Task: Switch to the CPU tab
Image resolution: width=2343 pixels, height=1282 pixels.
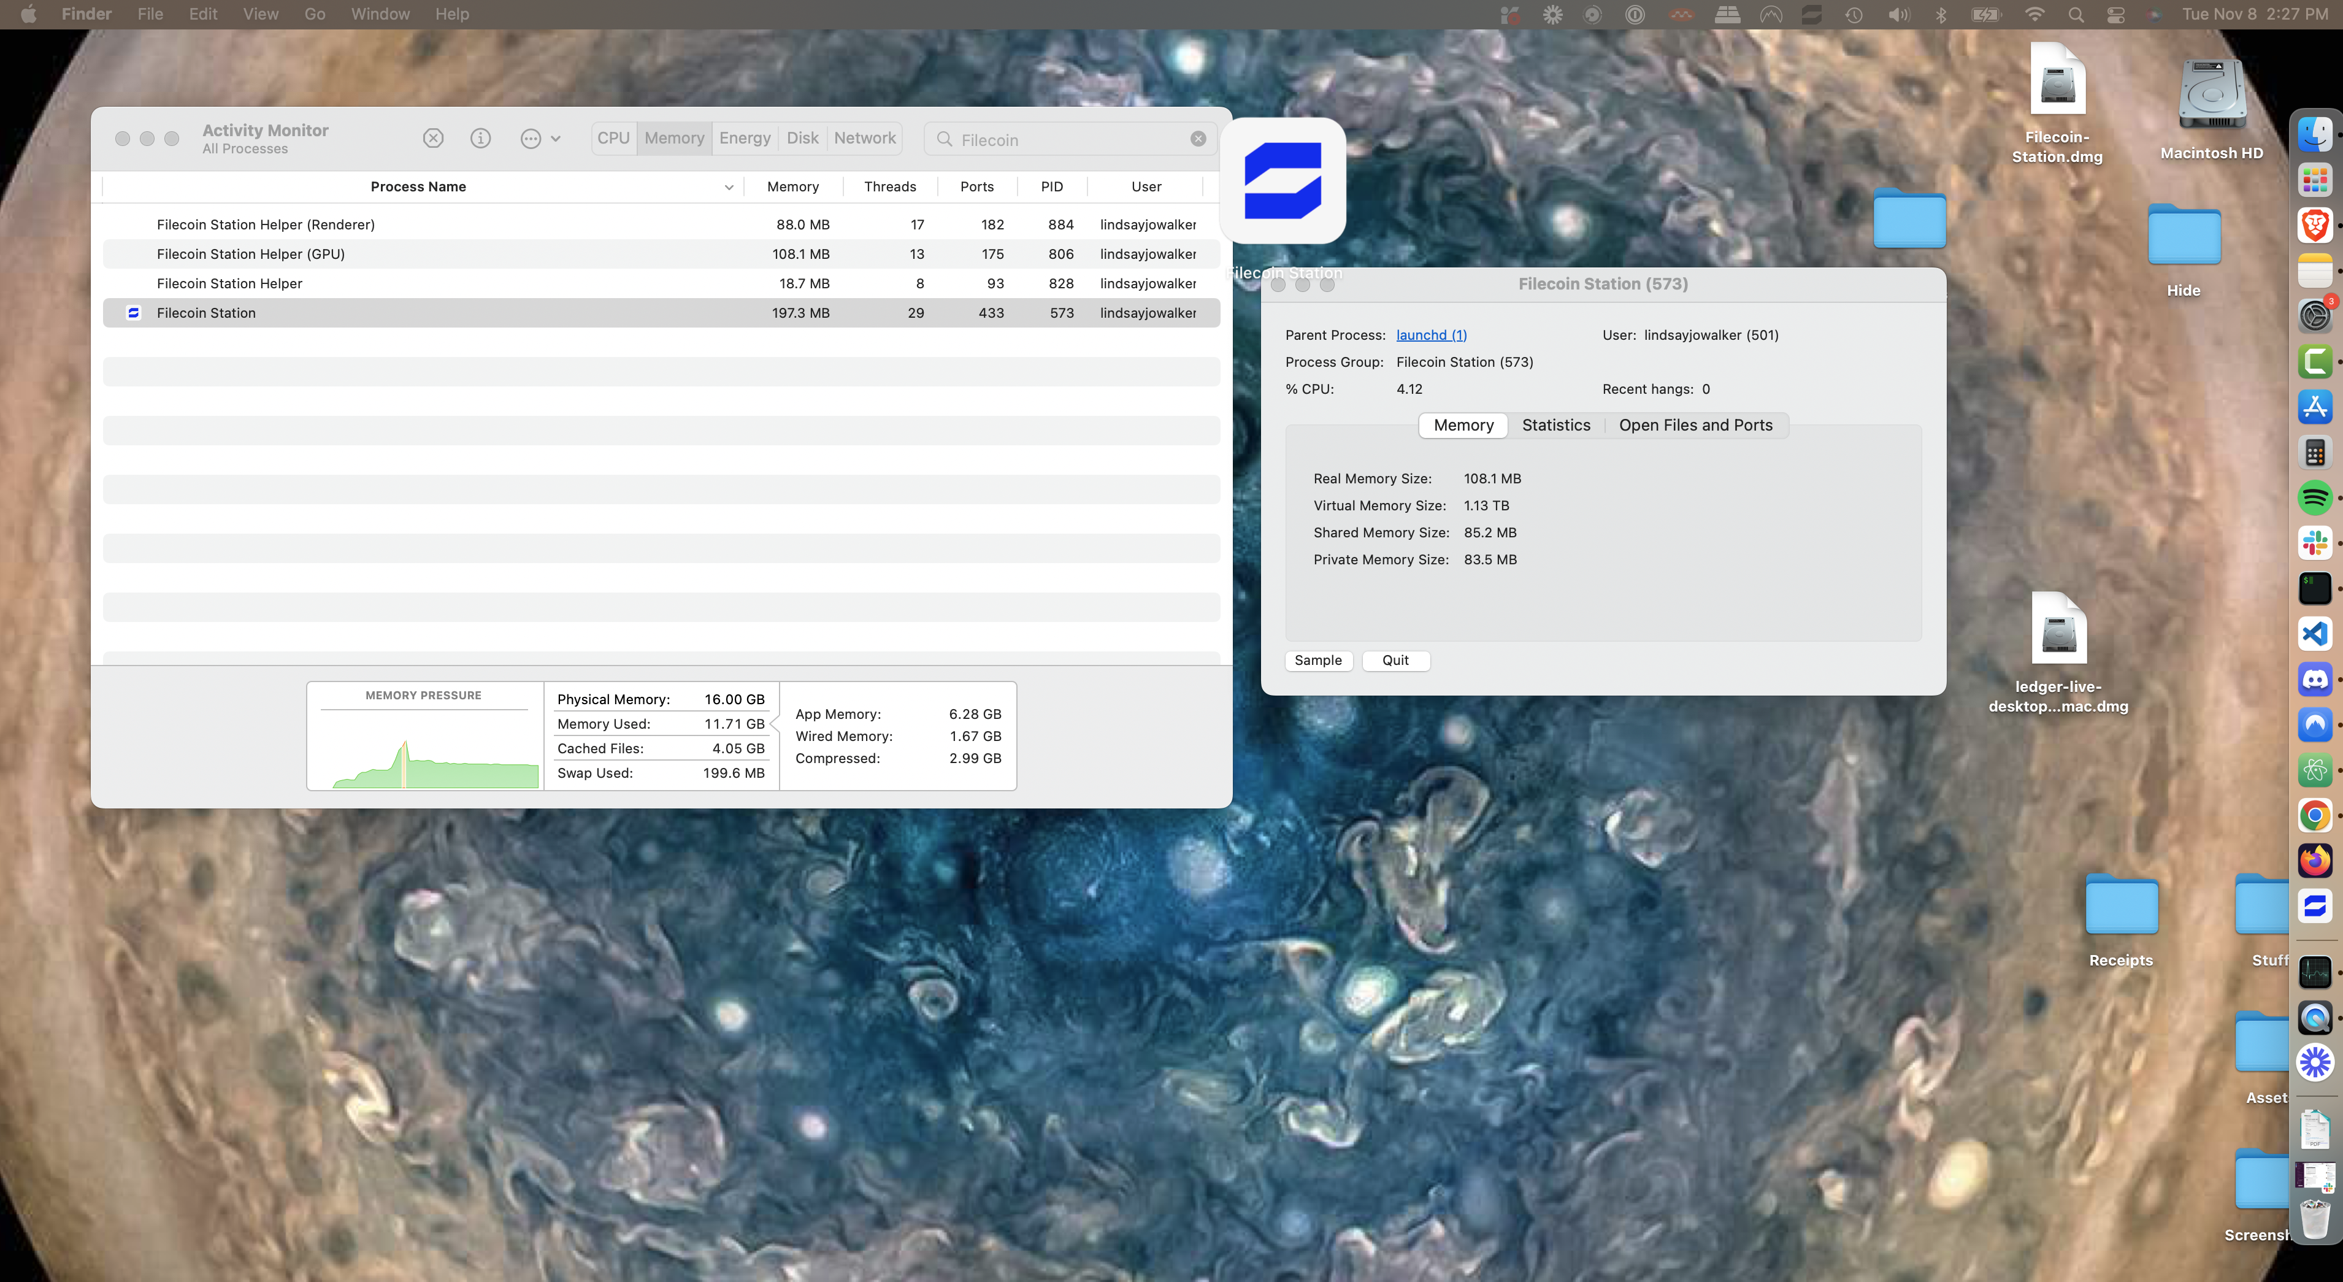Action: click(x=613, y=138)
